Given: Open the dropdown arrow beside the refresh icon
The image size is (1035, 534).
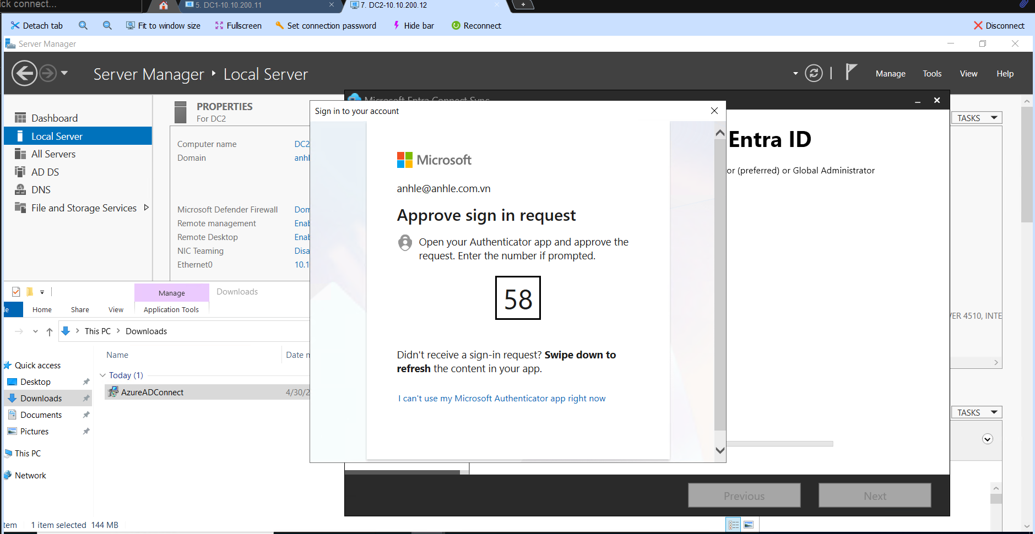Looking at the screenshot, I should pos(795,73).
